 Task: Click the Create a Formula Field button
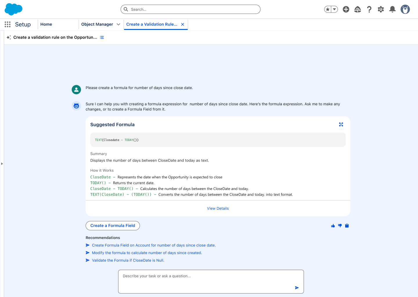point(113,226)
